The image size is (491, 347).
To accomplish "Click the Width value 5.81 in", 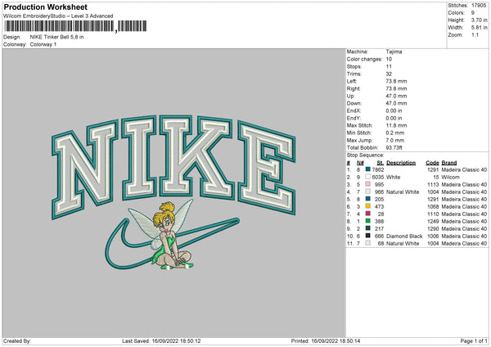I will (x=479, y=28).
